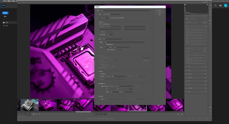This screenshot has height=124, width=229.
Task: Open the 元数据 dropdown
Action: (124, 42)
